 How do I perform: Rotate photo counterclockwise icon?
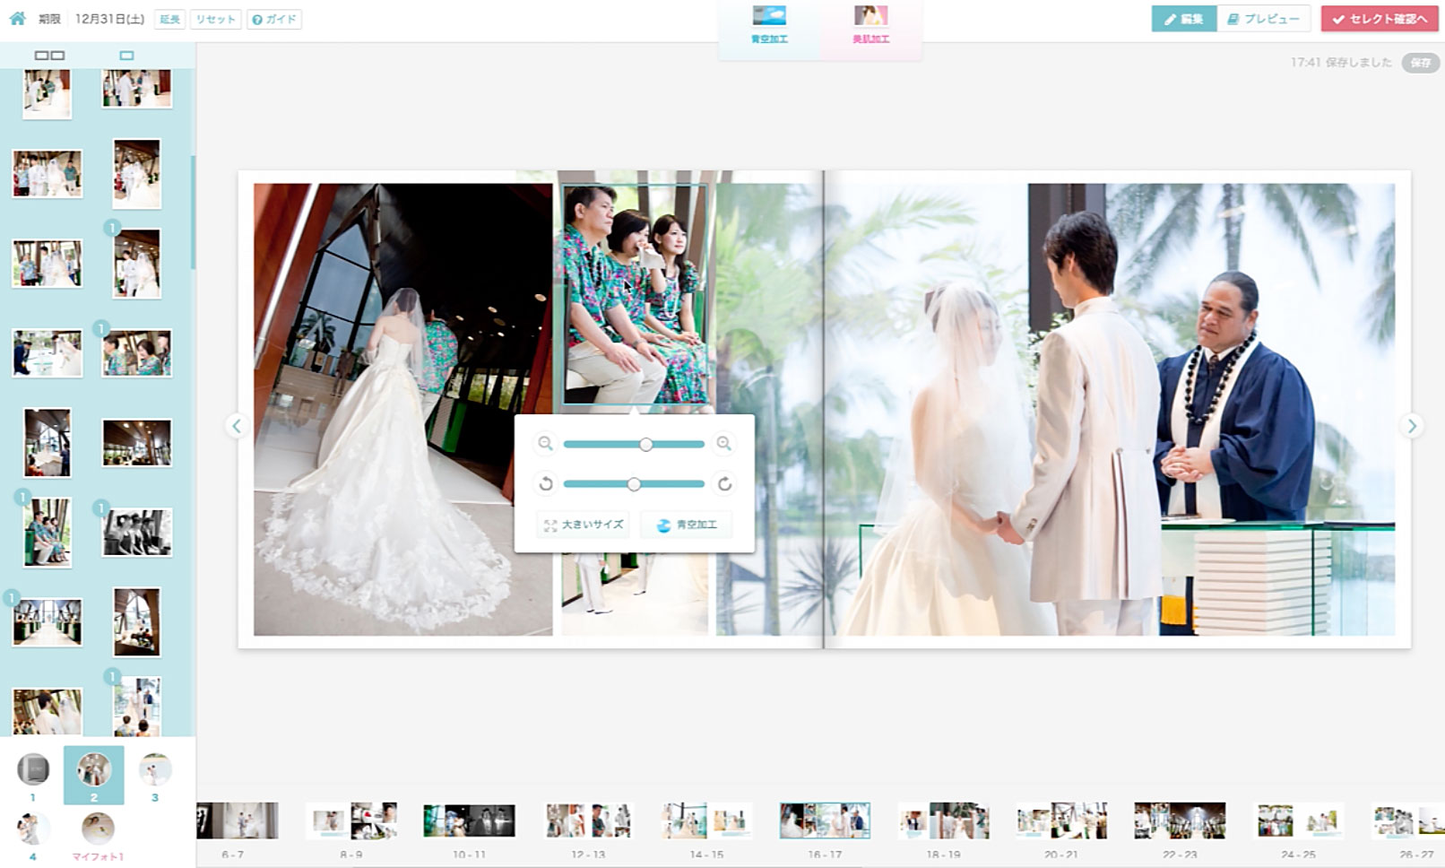tap(545, 484)
